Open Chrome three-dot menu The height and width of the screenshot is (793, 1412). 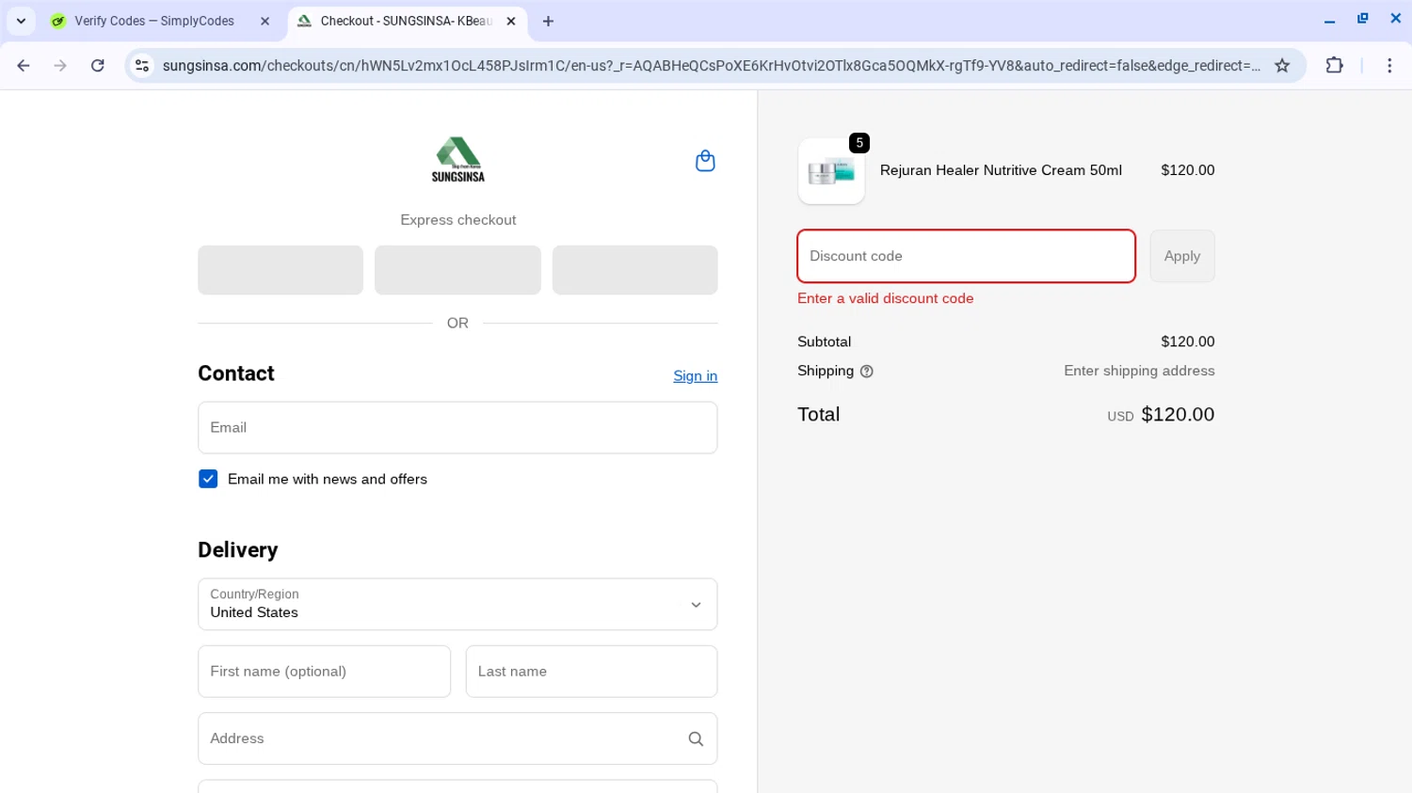coord(1389,65)
